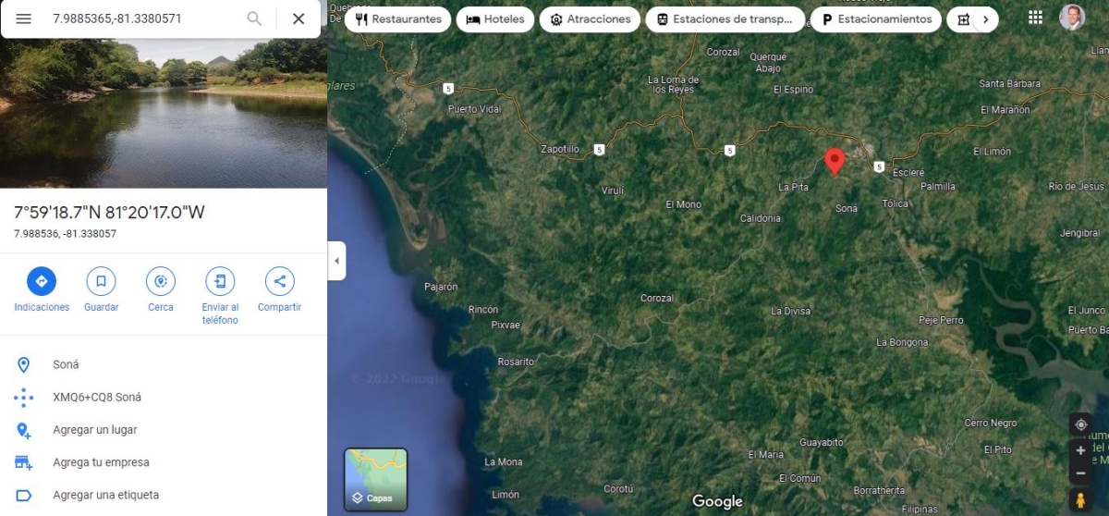
Task: Select the Estacionamientos filter chip
Action: [x=876, y=19]
